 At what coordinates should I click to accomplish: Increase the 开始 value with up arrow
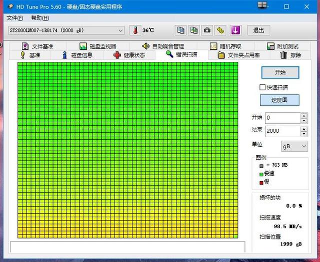304,115
